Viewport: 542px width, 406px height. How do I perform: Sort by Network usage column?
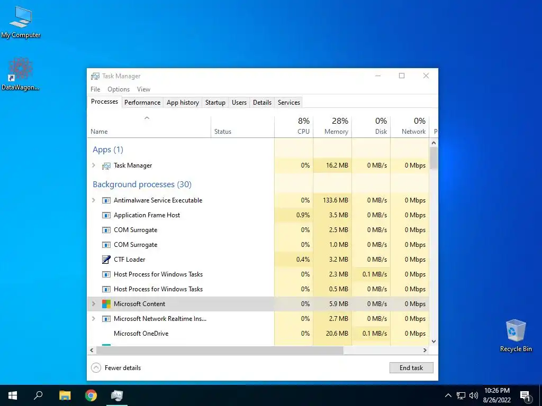tap(410, 126)
